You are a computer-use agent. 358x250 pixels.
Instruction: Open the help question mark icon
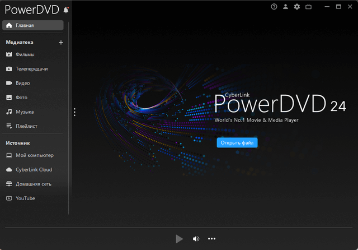pos(274,7)
